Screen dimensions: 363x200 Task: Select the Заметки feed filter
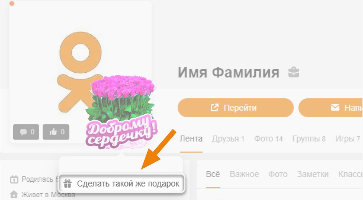313,174
